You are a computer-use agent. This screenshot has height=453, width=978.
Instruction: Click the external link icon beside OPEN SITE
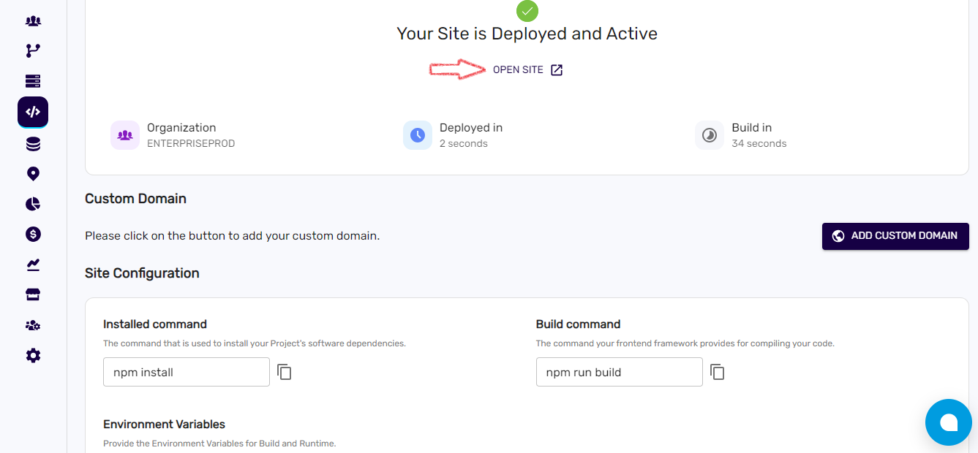(x=557, y=70)
